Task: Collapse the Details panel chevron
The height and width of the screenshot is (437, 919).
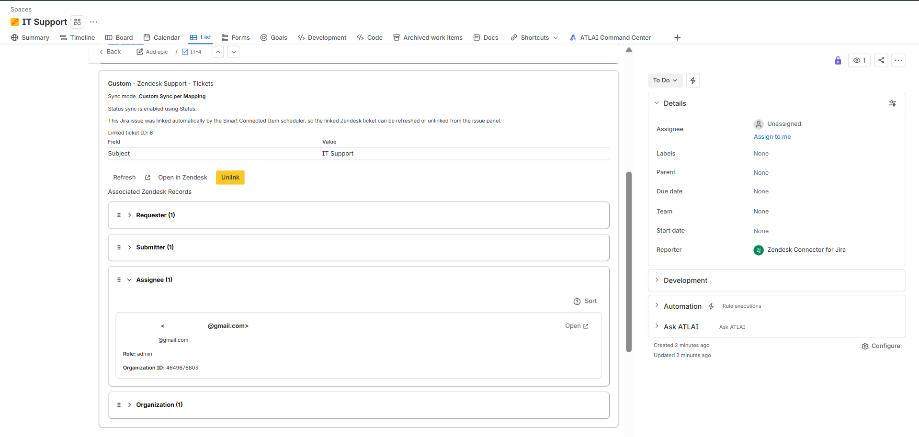Action: tap(657, 103)
